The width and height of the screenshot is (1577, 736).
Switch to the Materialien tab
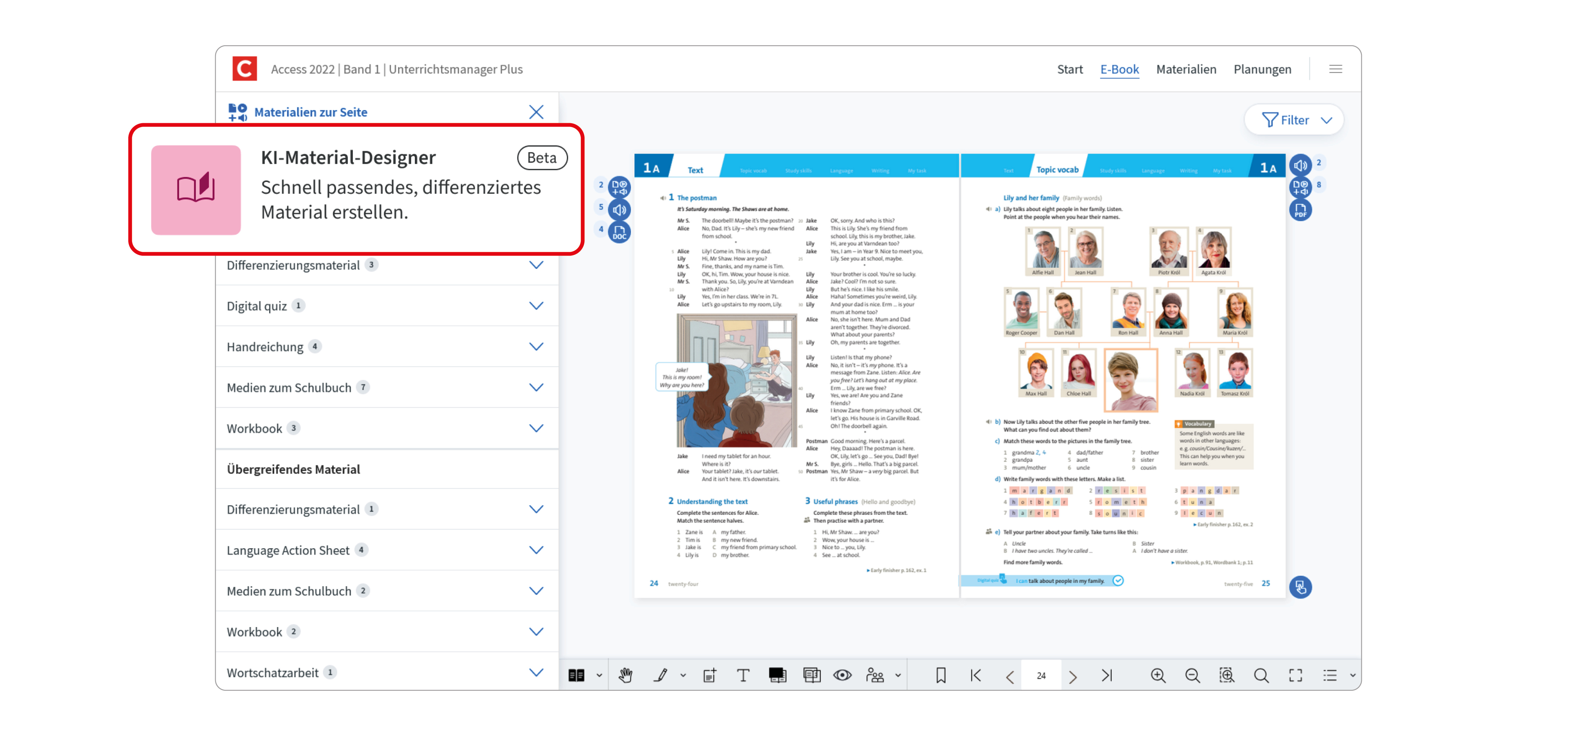[x=1186, y=69]
